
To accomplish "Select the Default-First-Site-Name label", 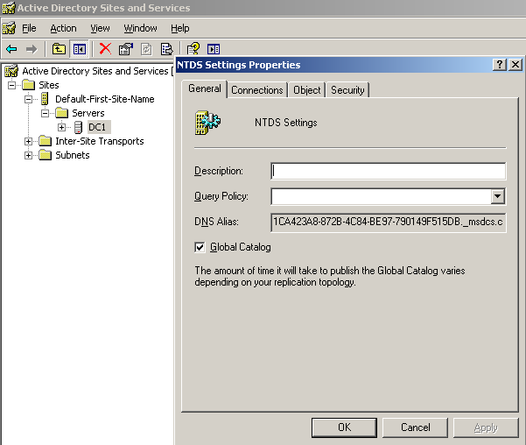I will [105, 99].
